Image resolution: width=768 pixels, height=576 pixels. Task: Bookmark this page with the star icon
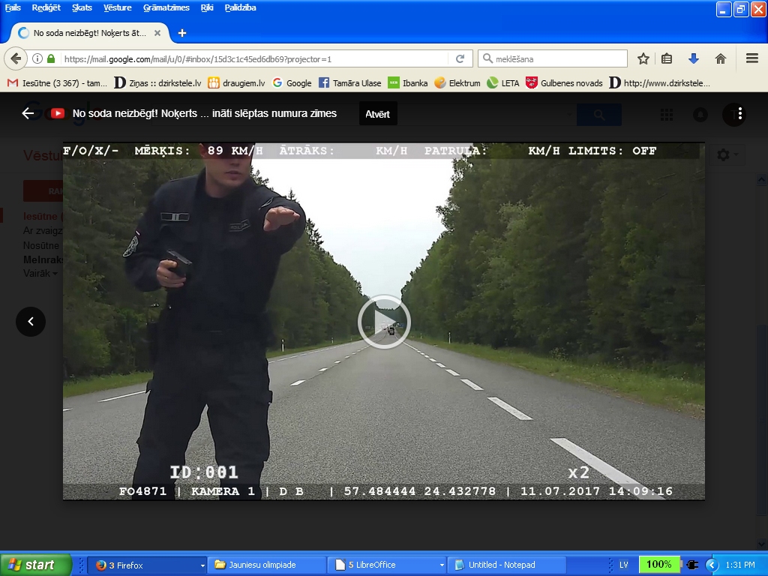pyautogui.click(x=643, y=58)
